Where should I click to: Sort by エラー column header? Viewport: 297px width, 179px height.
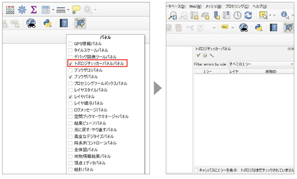[207, 71]
